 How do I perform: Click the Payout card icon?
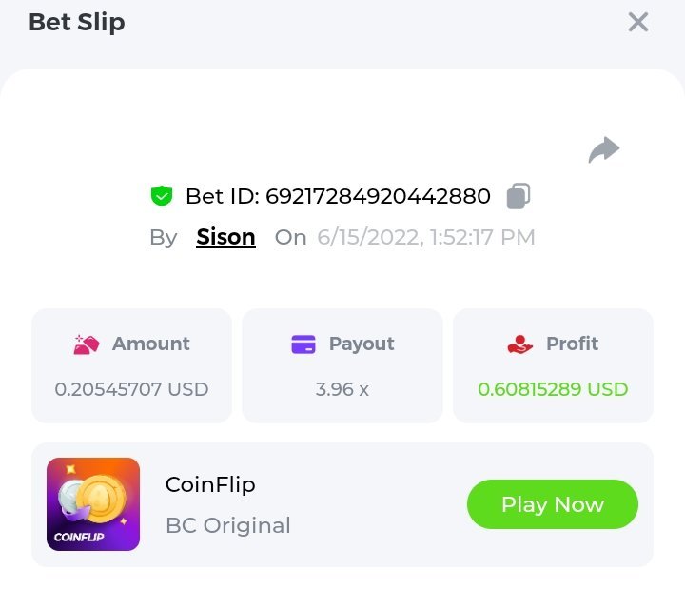(x=303, y=344)
